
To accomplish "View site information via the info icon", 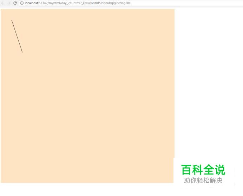I will pyautogui.click(x=22, y=3).
